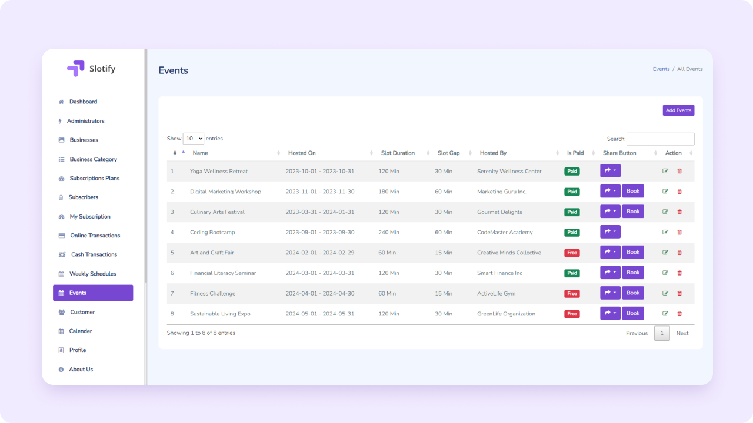Delete the Digital Marketing Workshop event

(679, 192)
